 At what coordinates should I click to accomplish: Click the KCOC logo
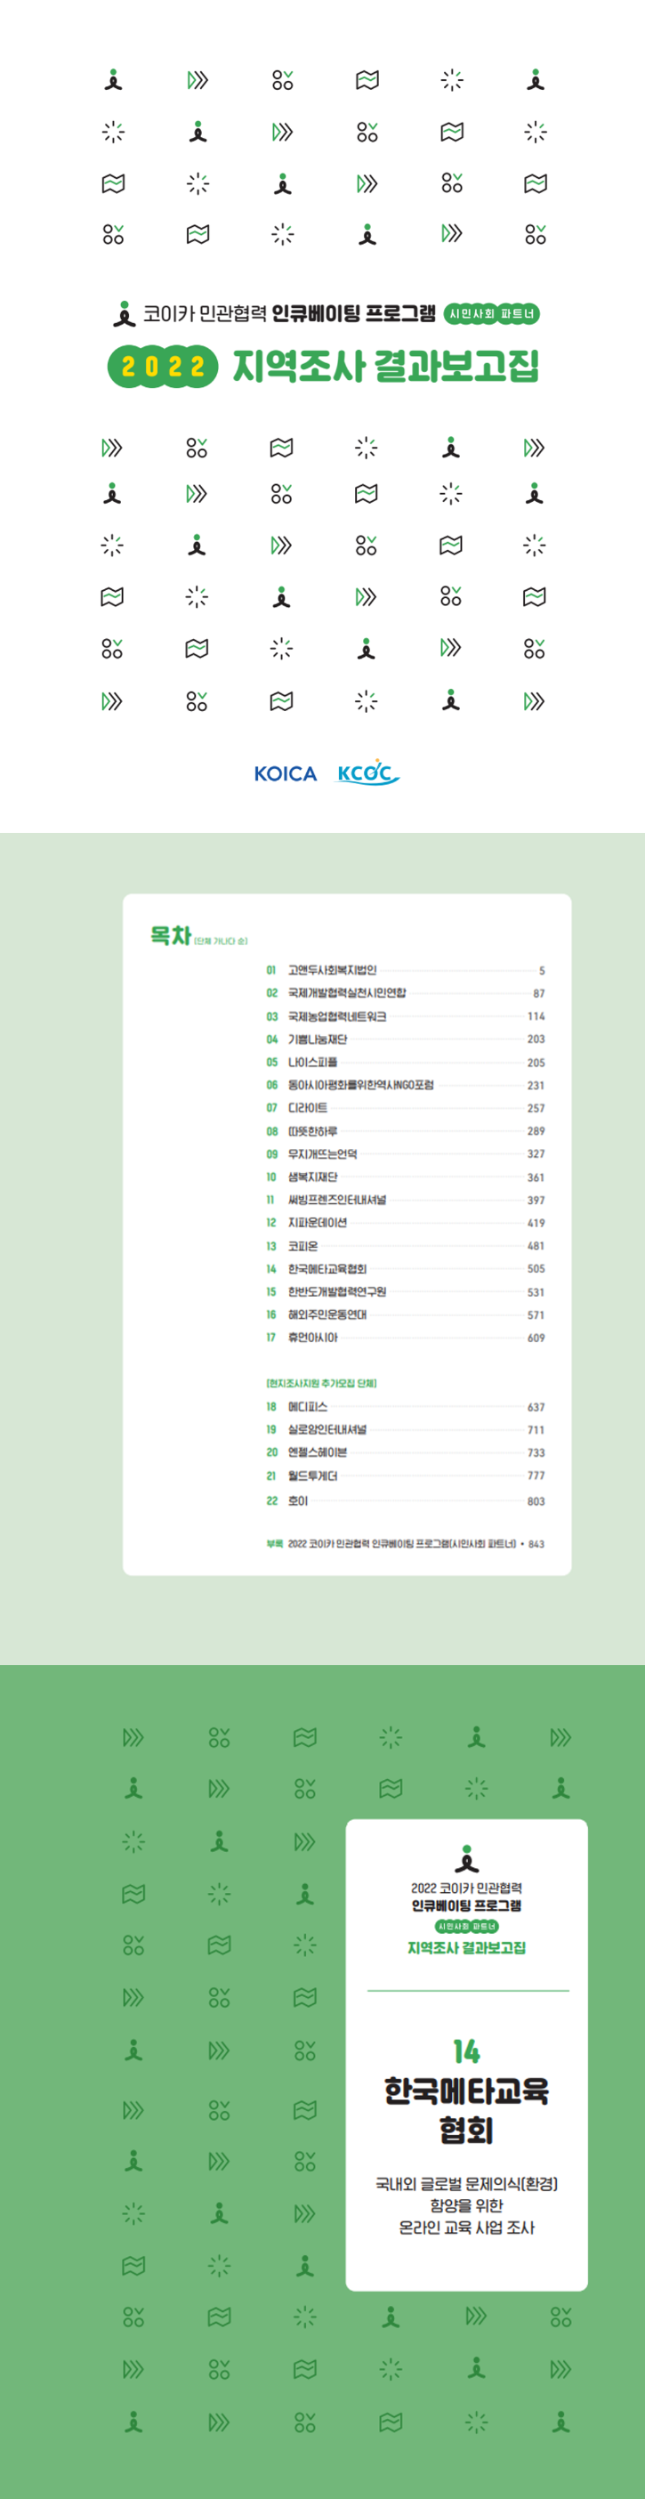[367, 773]
